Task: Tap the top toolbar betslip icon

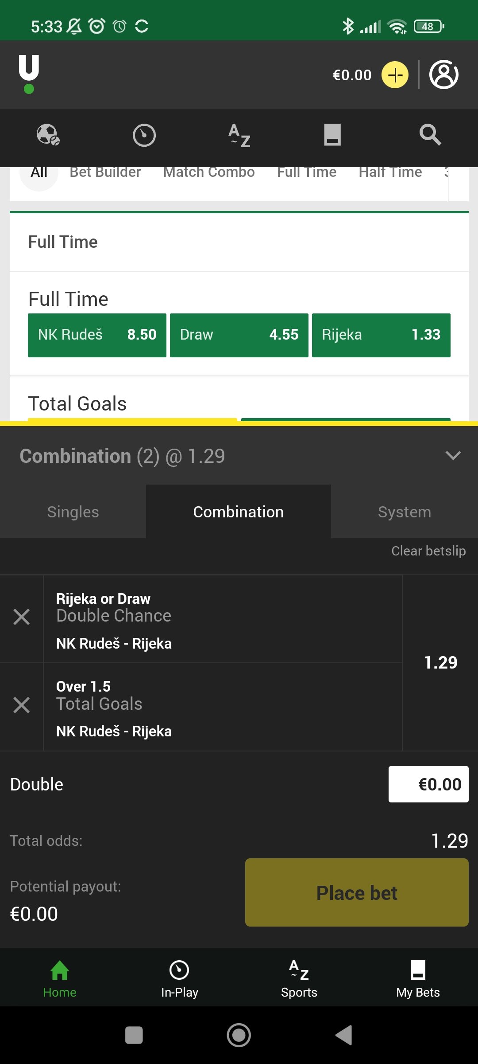Action: [332, 135]
